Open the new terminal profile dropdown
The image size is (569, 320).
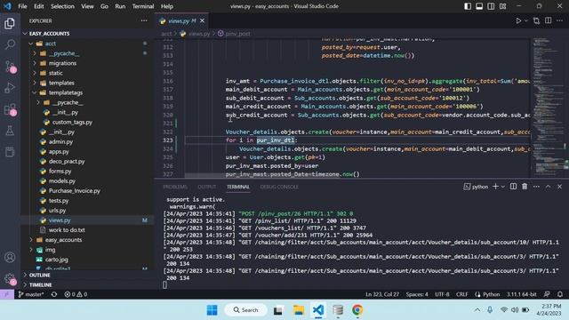tap(503, 187)
